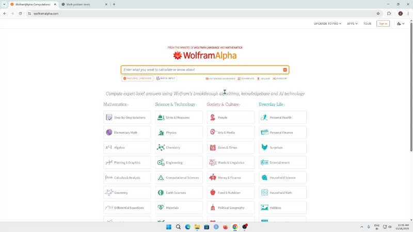Open Household Science category icon

pos(264,177)
